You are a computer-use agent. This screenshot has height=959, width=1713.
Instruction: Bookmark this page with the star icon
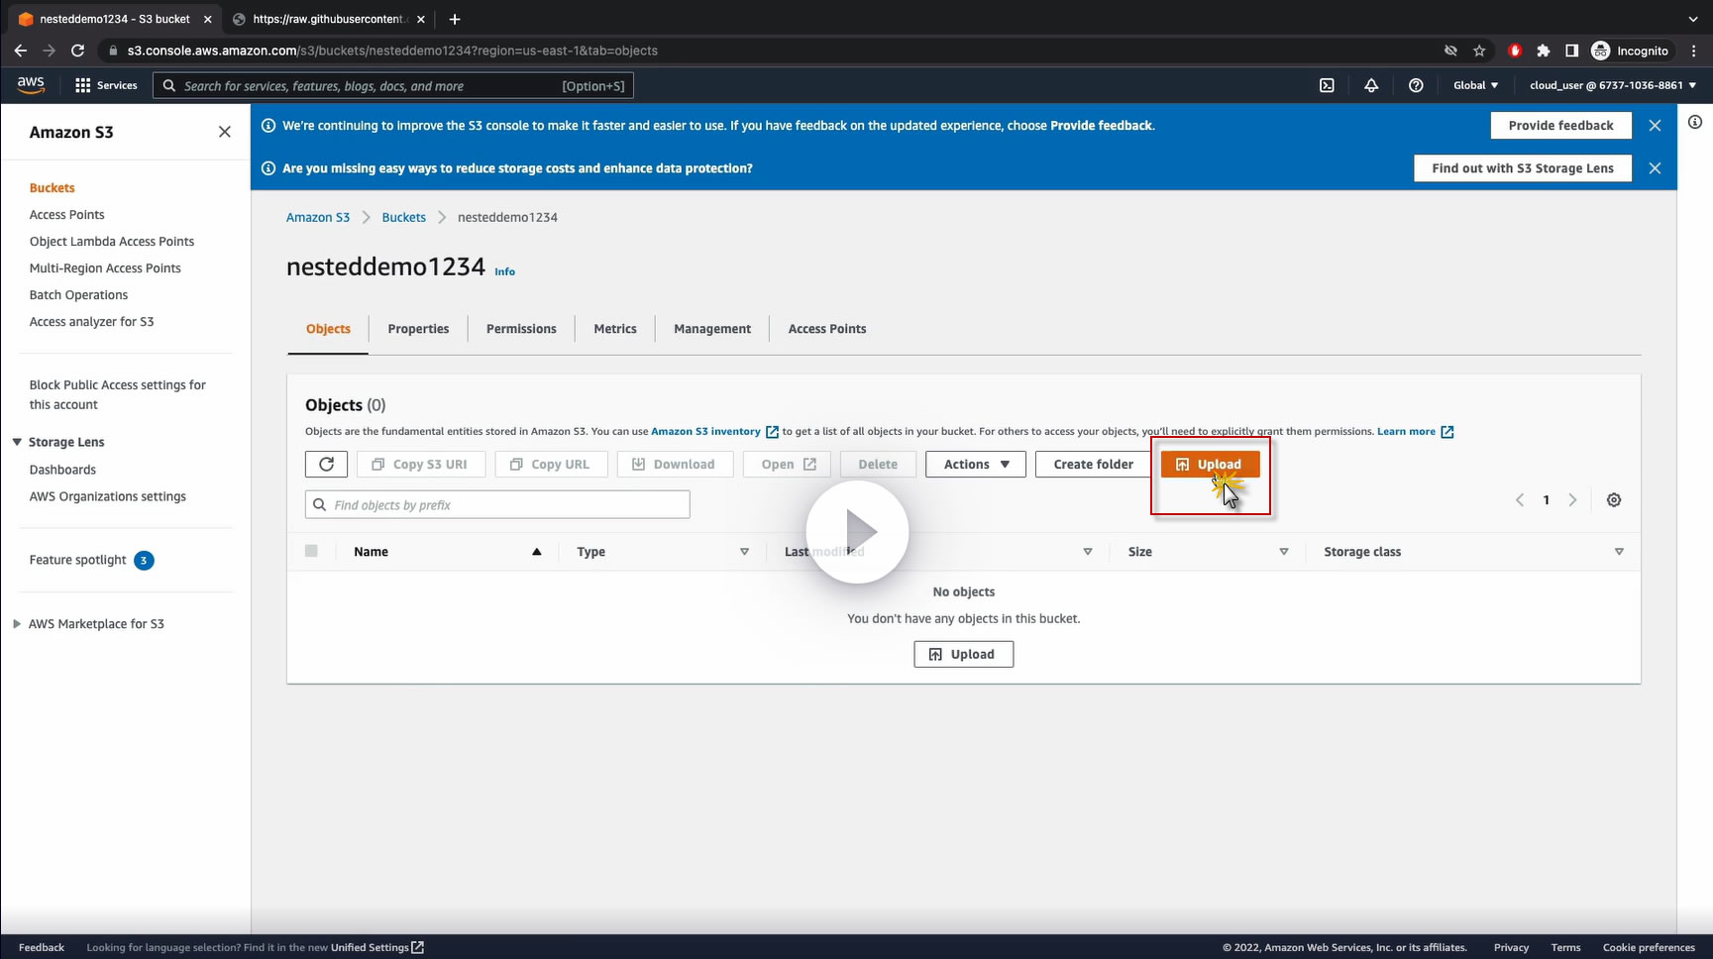[x=1479, y=51]
